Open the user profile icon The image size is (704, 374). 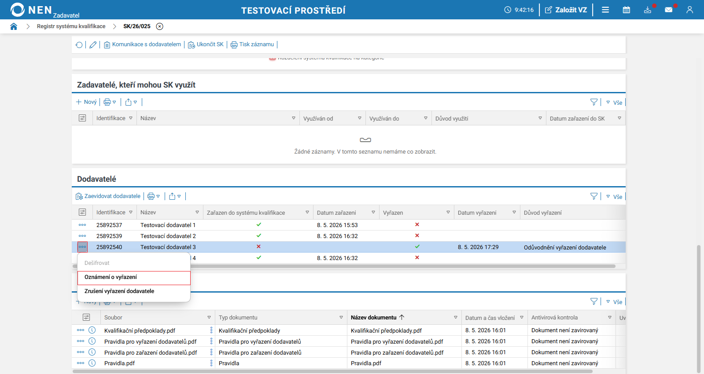[689, 10]
